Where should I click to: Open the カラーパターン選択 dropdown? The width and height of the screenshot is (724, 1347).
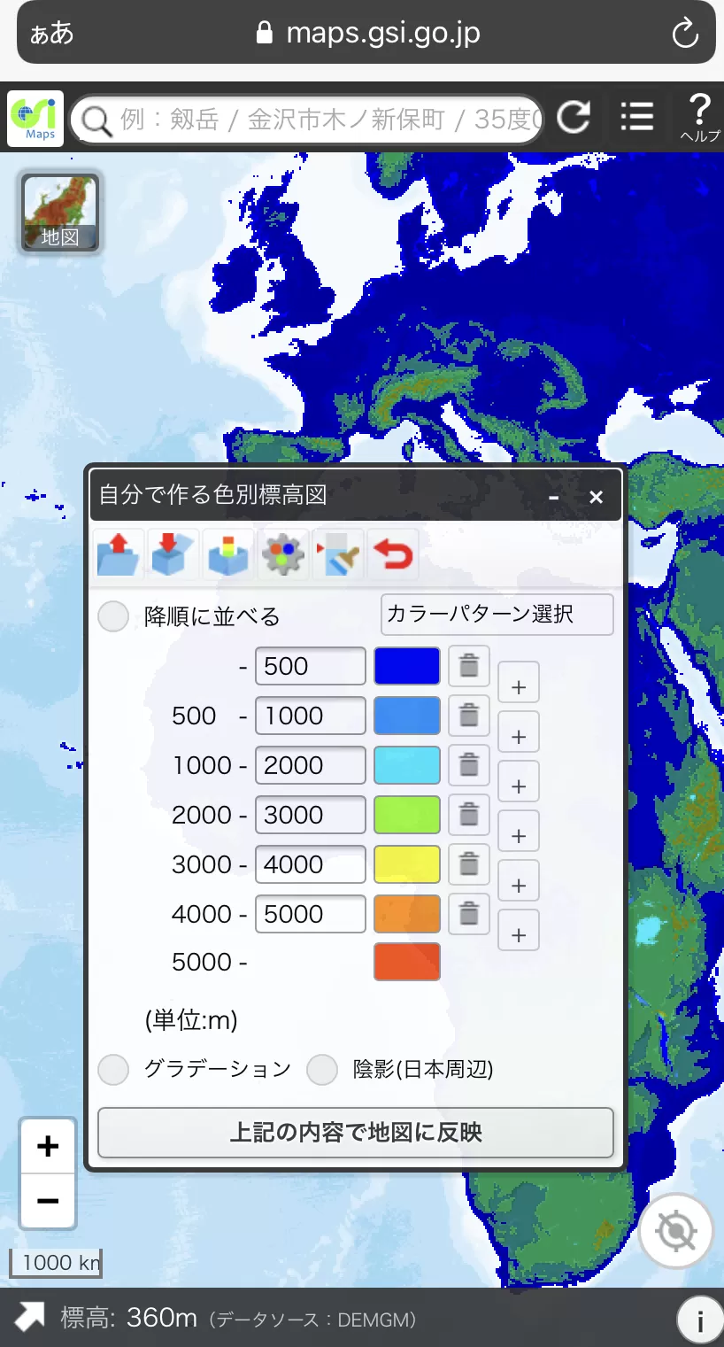tap(497, 615)
